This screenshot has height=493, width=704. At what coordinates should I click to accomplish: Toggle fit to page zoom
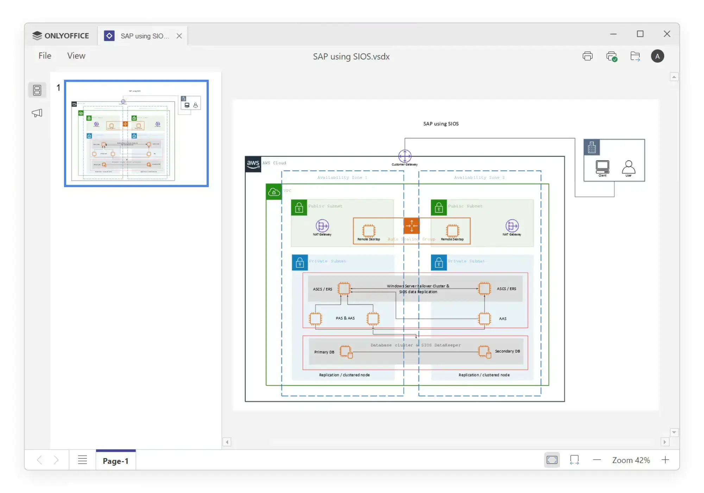(x=552, y=460)
